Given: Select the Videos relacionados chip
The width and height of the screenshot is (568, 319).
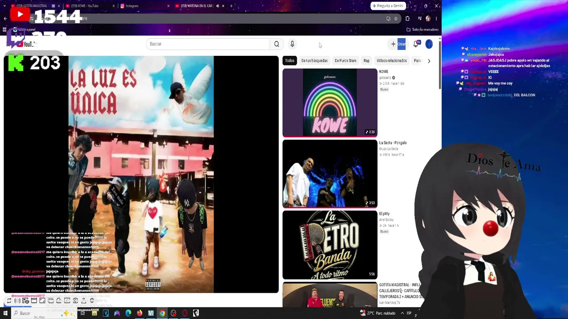Looking at the screenshot, I should 391,61.
